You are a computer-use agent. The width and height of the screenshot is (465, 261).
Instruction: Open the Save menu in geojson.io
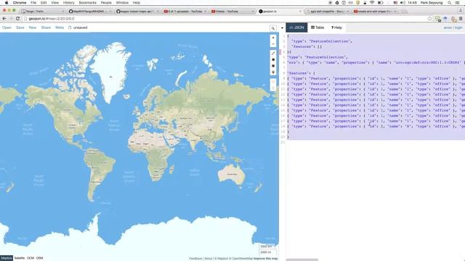20,28
